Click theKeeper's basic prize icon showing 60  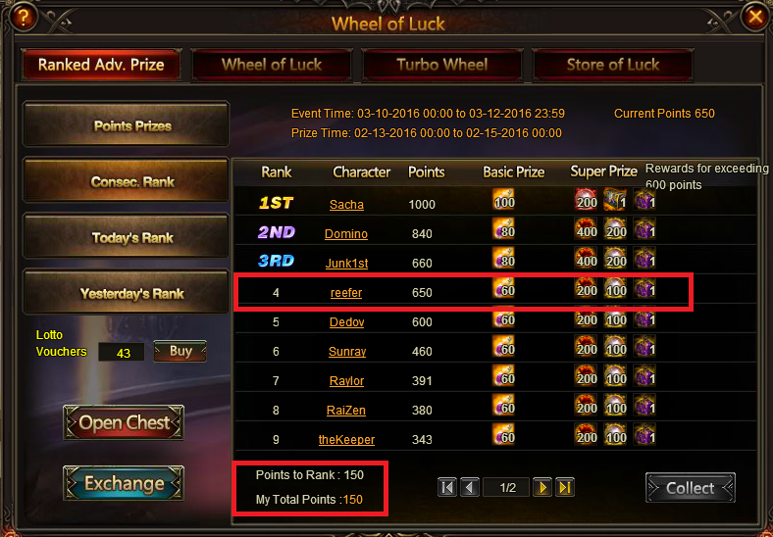[x=504, y=435]
